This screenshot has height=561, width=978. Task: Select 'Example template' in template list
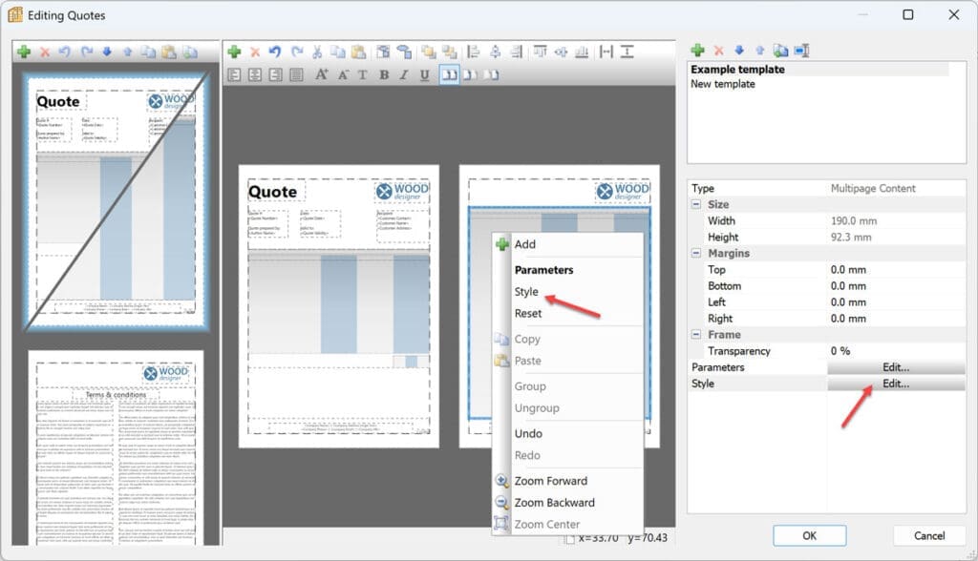point(737,70)
